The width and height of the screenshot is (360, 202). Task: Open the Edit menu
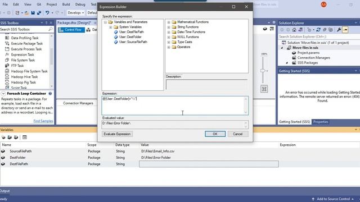pos(16,4)
